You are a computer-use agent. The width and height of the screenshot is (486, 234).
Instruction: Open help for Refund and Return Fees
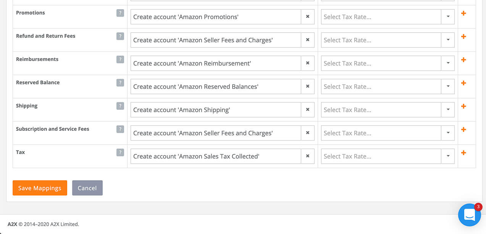120,36
